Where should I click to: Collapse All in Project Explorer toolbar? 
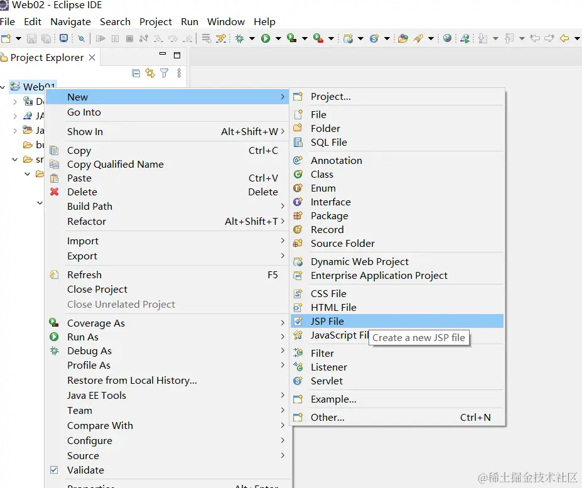point(136,73)
